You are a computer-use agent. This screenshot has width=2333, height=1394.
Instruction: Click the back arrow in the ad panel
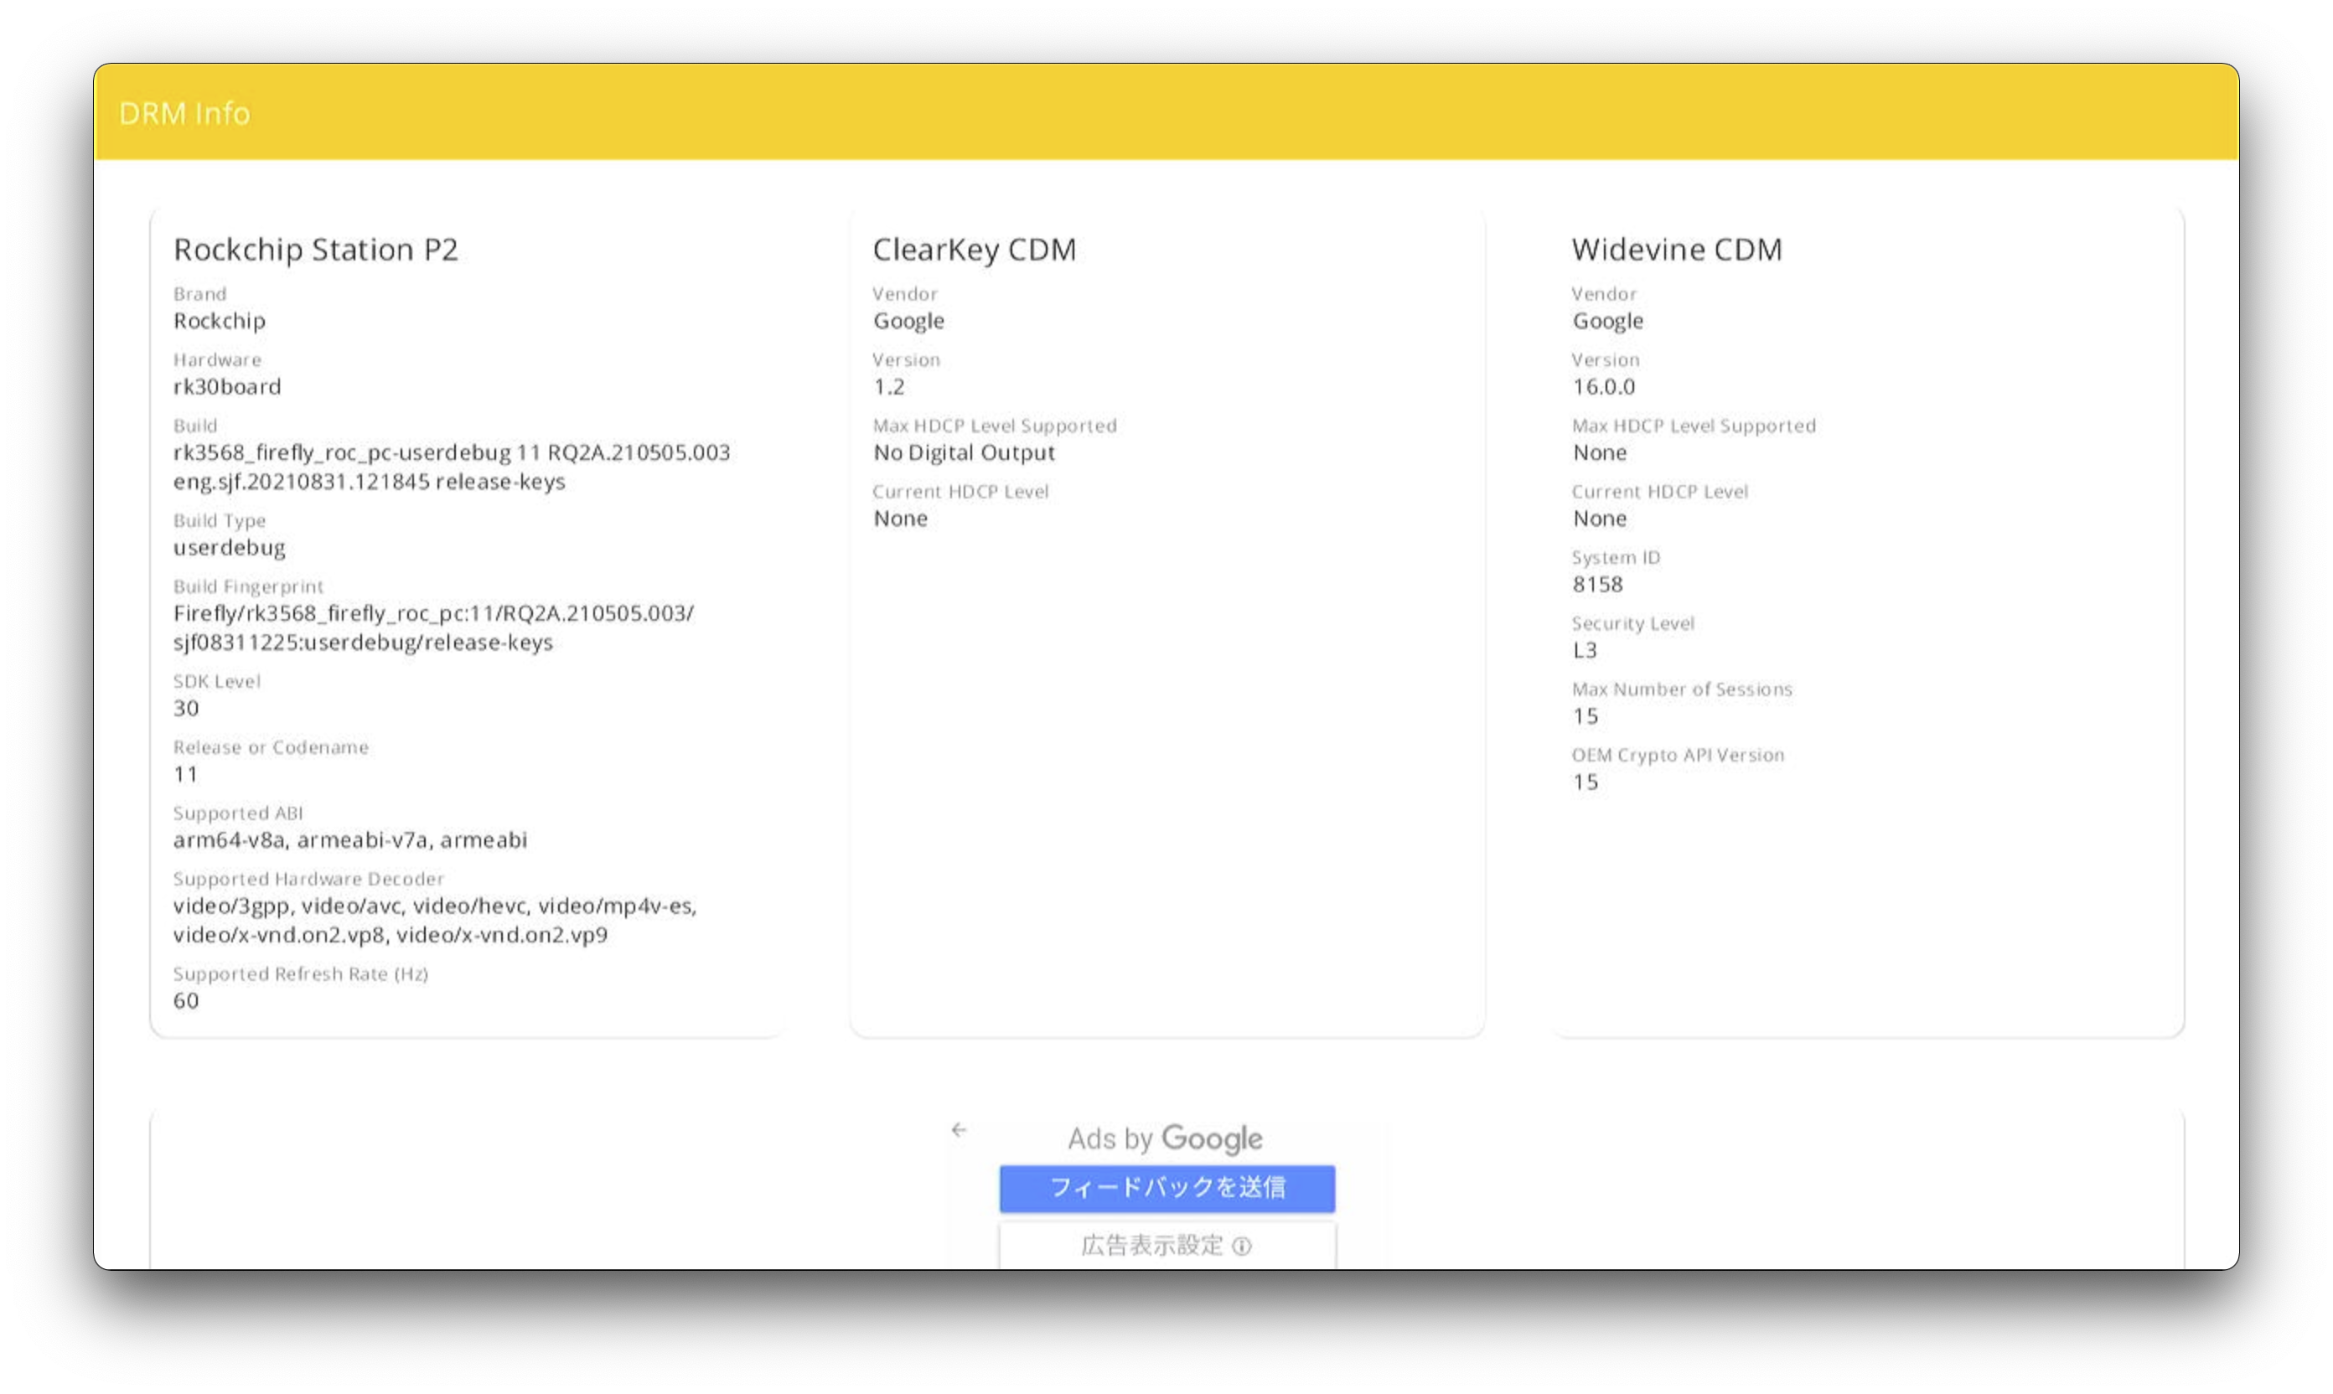coord(959,1129)
